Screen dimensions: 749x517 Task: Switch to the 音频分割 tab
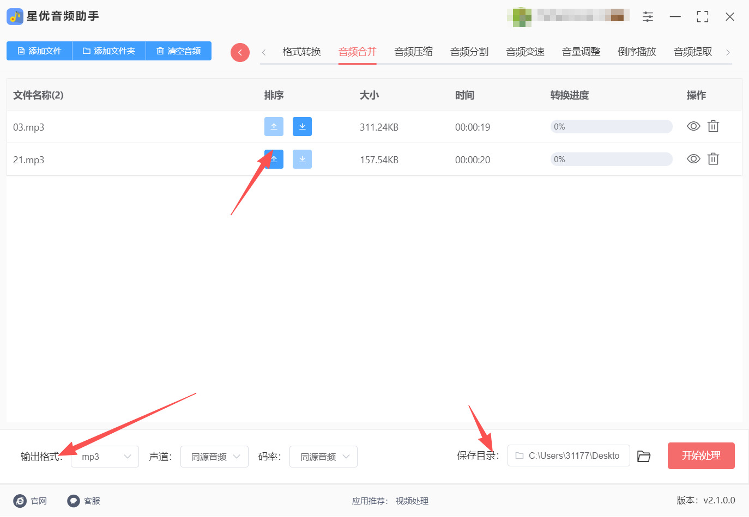pyautogui.click(x=469, y=52)
